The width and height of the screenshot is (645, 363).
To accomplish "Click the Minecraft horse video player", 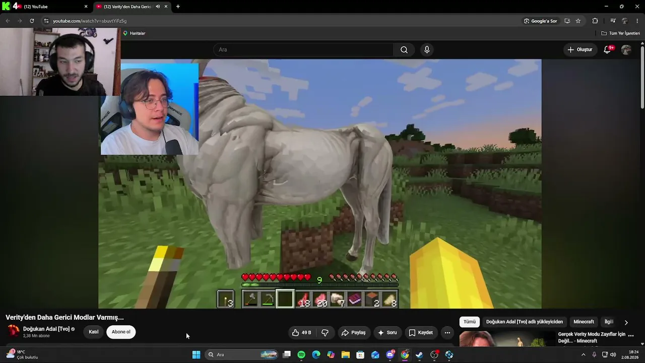I will click(x=320, y=184).
